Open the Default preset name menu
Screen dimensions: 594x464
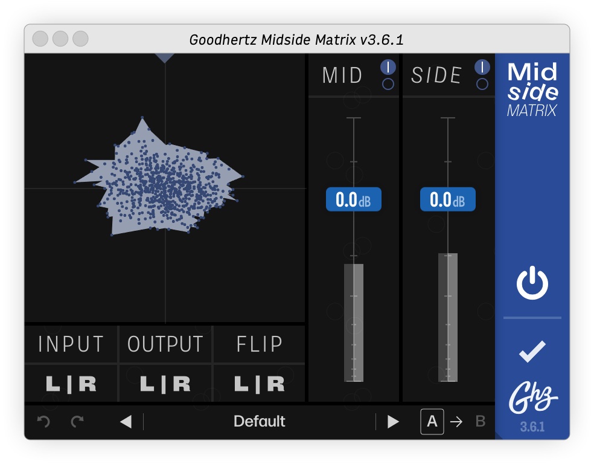260,421
